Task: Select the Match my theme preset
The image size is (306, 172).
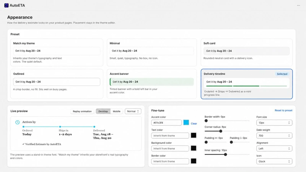Action: 57,52
